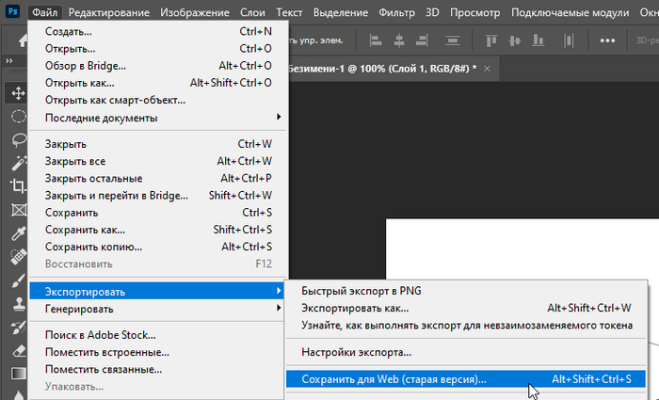The height and width of the screenshot is (400, 659).
Task: Click Быстрый экспорт в PNG
Action: [361, 290]
